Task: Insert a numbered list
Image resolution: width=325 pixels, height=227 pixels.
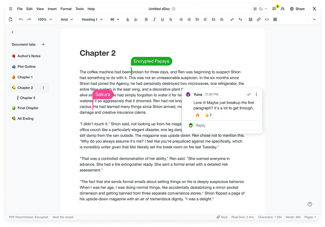Action: pyautogui.click(x=189, y=19)
